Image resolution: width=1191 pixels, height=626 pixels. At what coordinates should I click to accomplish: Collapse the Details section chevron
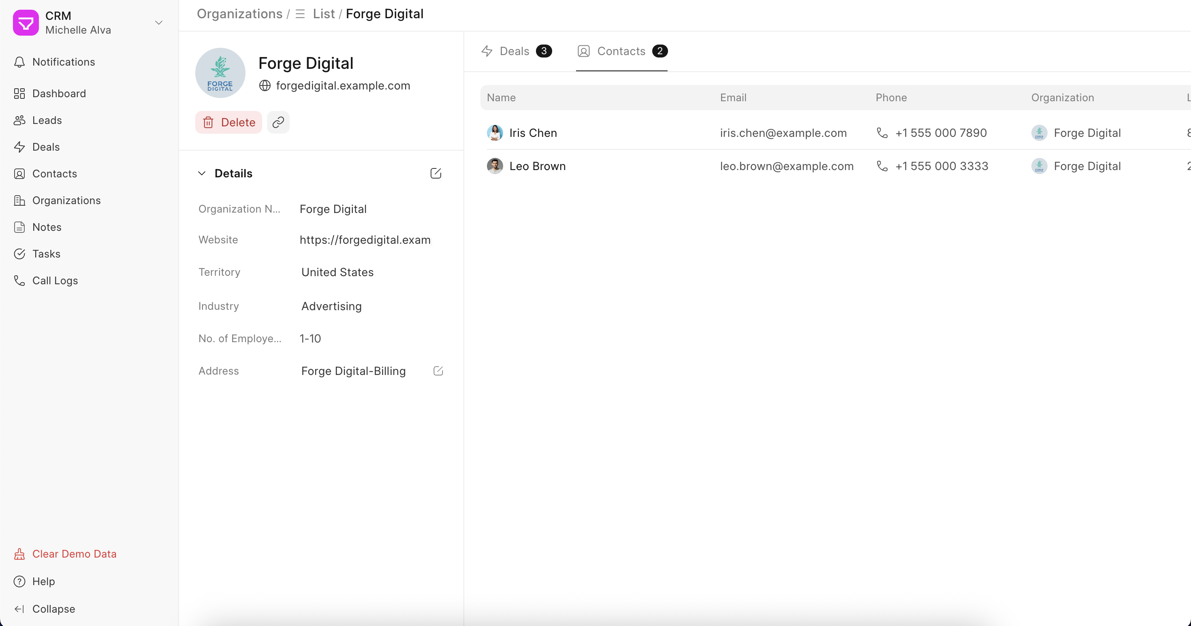202,173
